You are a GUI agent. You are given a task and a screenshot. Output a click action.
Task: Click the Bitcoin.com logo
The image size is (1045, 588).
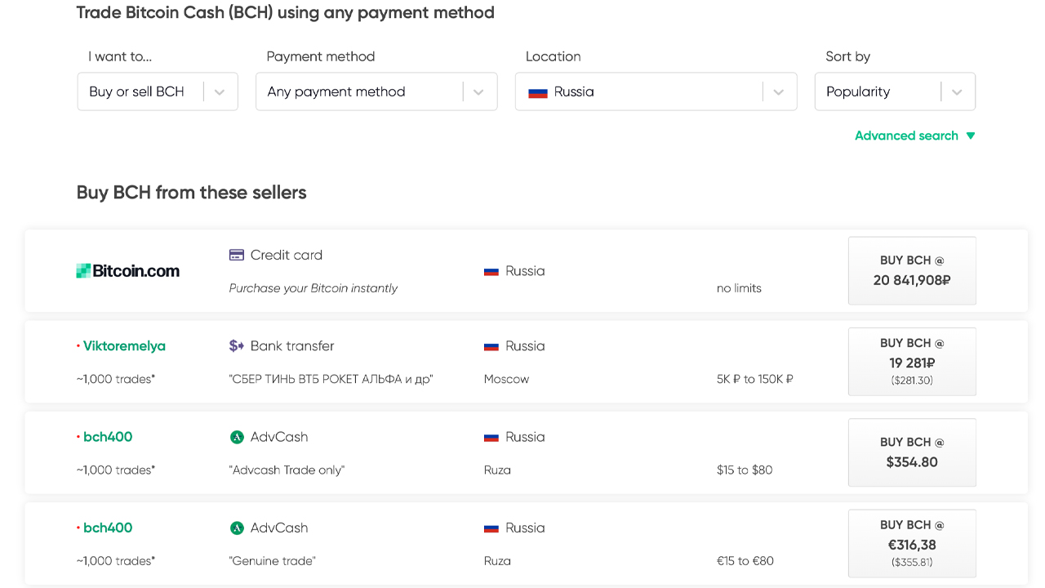(x=128, y=271)
